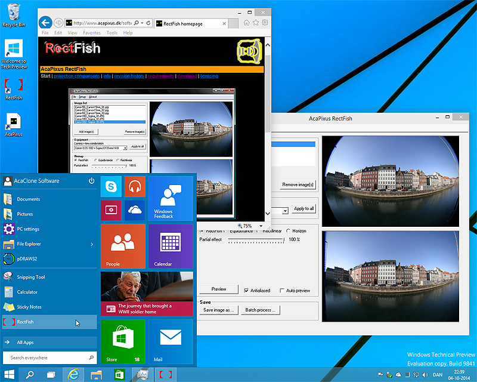
Task: Open the OneDrive cloud tile
Action: click(135, 210)
